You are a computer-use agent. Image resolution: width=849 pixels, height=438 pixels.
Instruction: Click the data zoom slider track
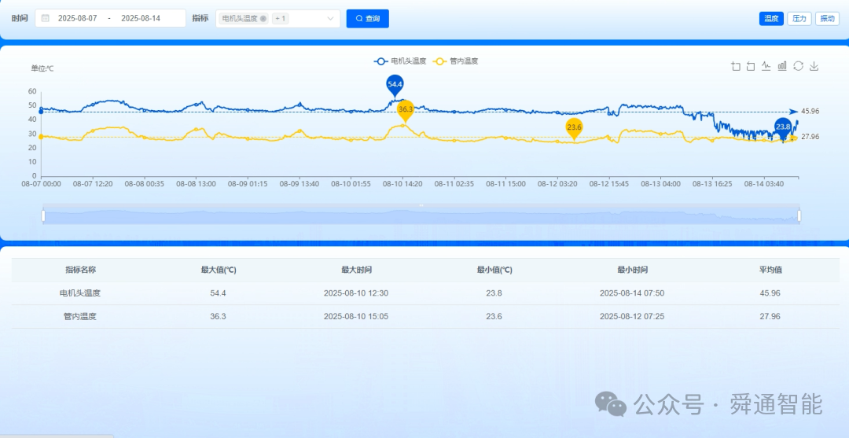(421, 215)
